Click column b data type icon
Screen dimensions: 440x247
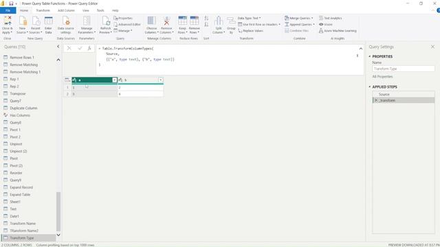121,80
